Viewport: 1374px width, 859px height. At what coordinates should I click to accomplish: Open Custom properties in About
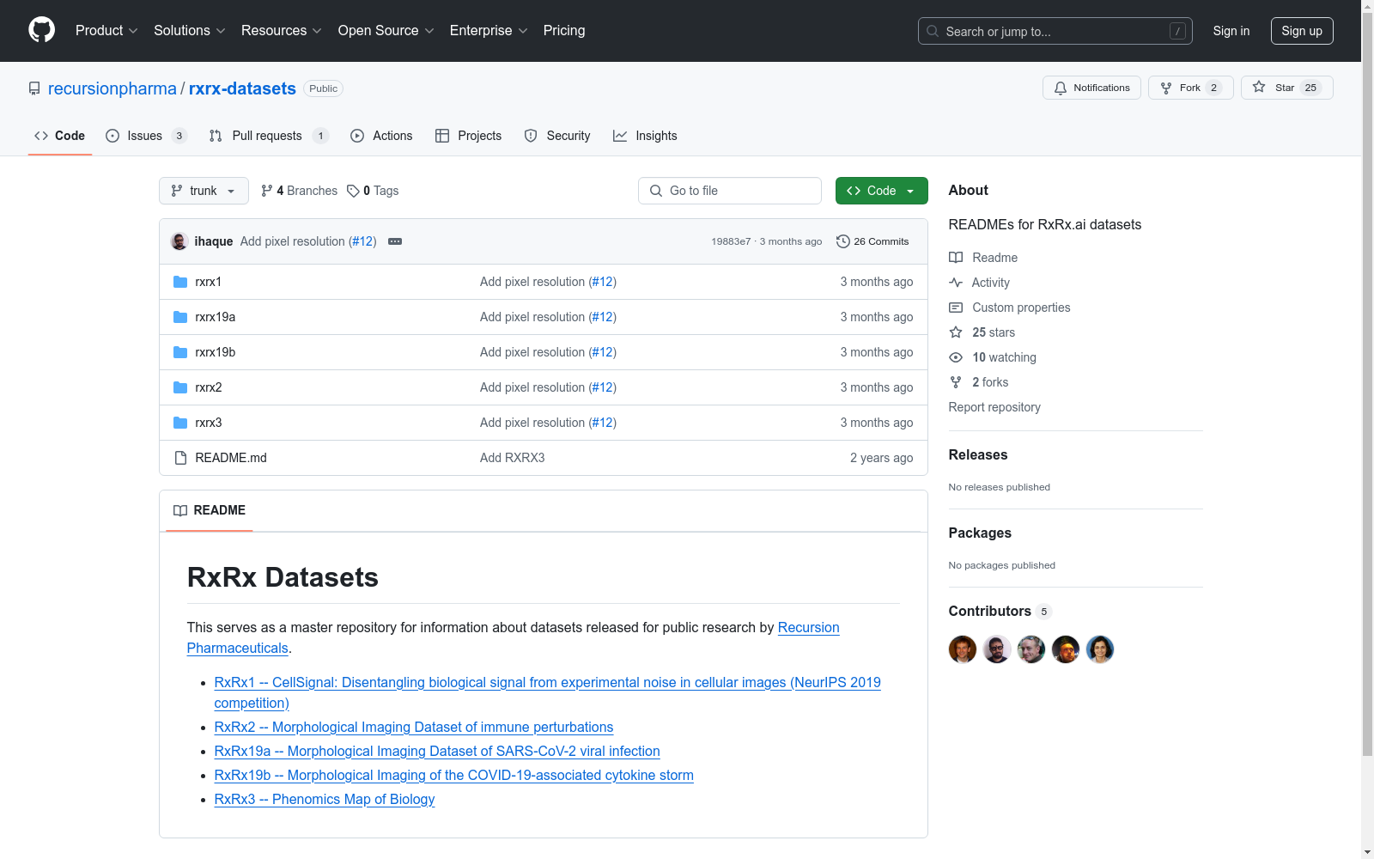point(1010,308)
